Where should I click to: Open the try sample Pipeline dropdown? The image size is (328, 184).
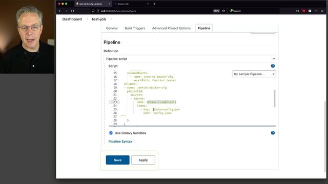coord(254,74)
